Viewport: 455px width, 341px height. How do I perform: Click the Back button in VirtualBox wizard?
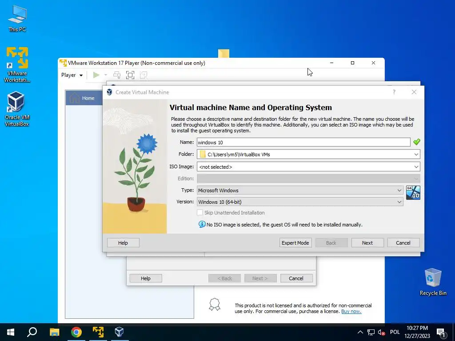[331, 243]
